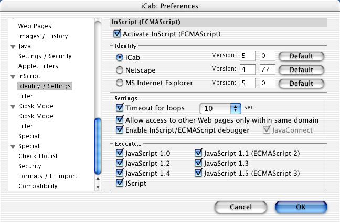Open Special item under Kiosk Mode

[x=29, y=136]
